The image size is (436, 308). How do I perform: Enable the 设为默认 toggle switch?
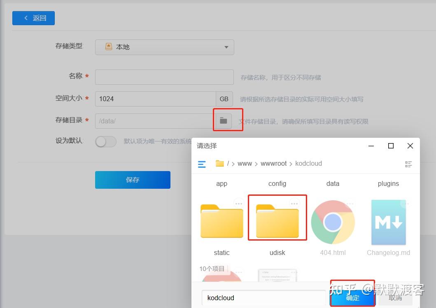[105, 141]
